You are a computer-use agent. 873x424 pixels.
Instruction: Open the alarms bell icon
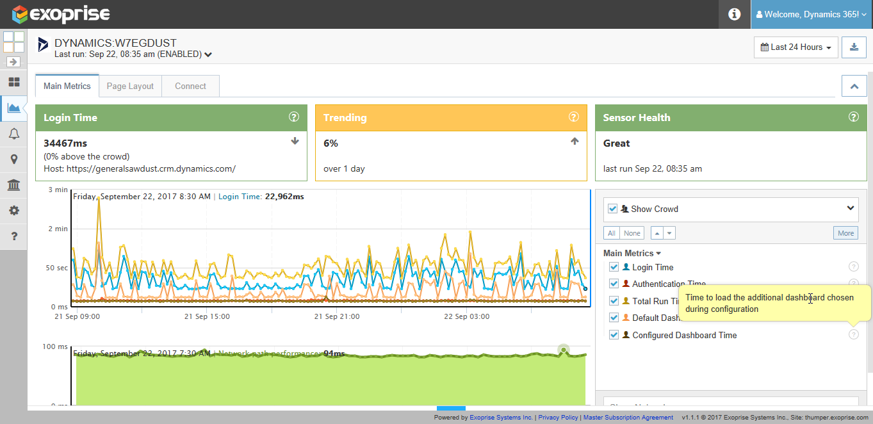pos(13,134)
